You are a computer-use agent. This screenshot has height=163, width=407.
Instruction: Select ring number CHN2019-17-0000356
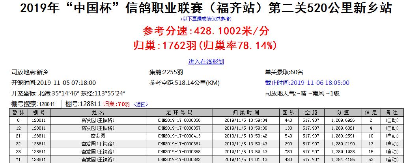[179, 120]
